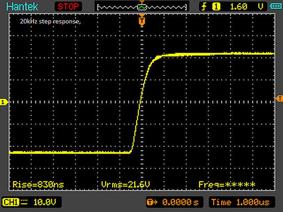283x212 pixels.
Task: Click the yellow trigger source channel 1 badge
Action: (216, 7)
